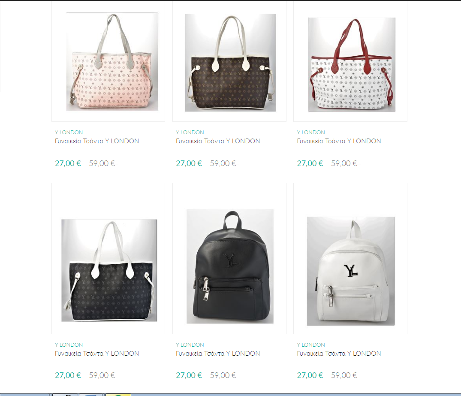Viewport: 461px width, 396px height.
Task: Open Γυναικεία Τσάντα title of black backpack
Action: [x=218, y=354]
